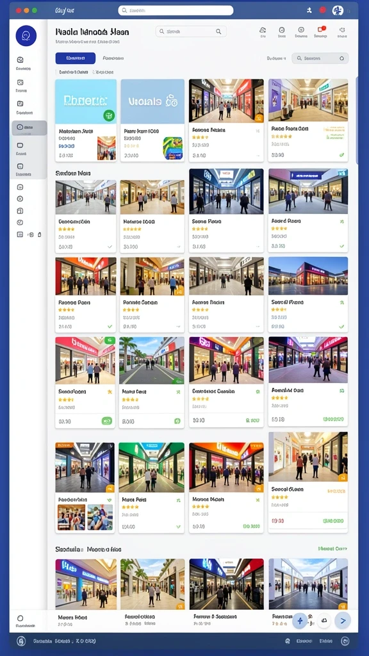Image resolution: width=369 pixels, height=656 pixels.
Task: Click the green button on palm-tree mall card
Action: coord(177,422)
